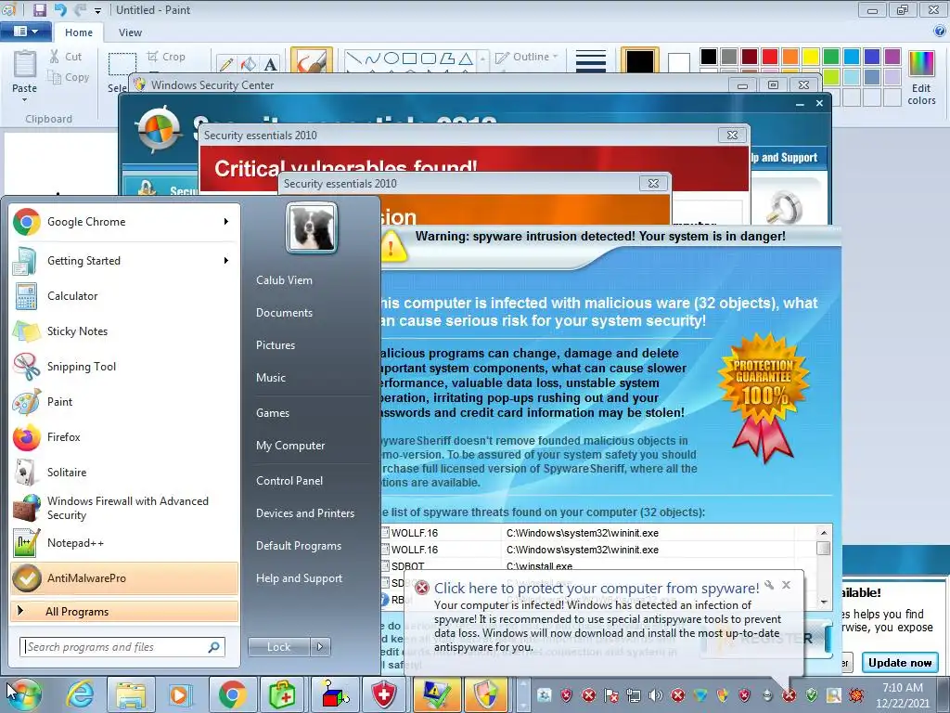950x713 pixels.
Task: Pick the yellow color in palette
Action: pyautogui.click(x=811, y=57)
